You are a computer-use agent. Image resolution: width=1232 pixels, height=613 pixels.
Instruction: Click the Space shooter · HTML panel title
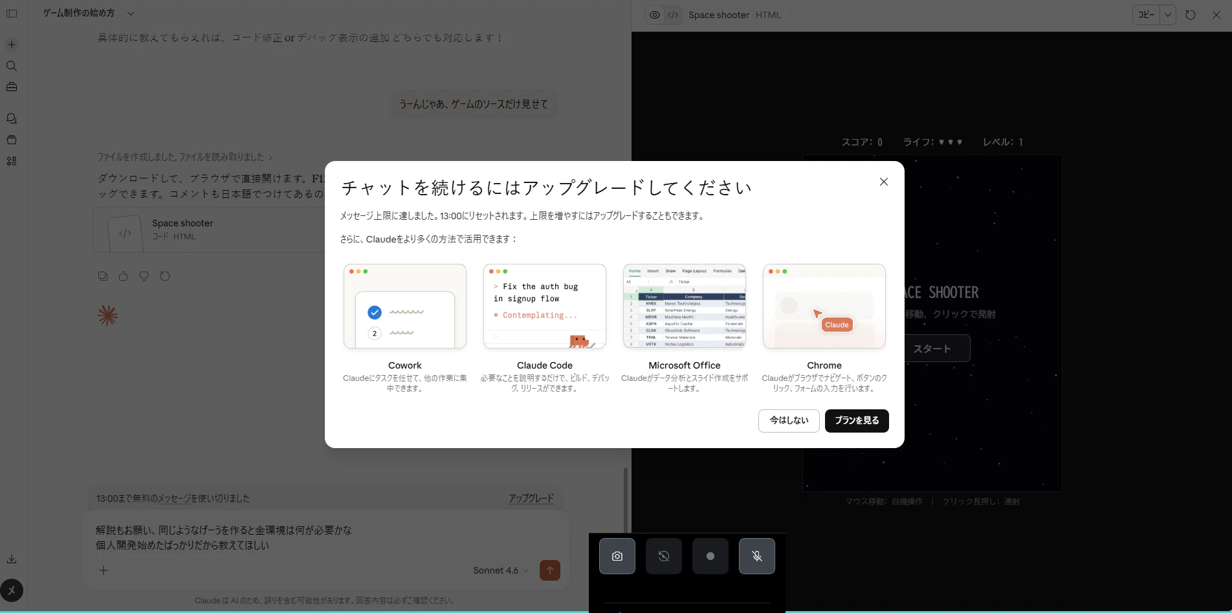735,15
